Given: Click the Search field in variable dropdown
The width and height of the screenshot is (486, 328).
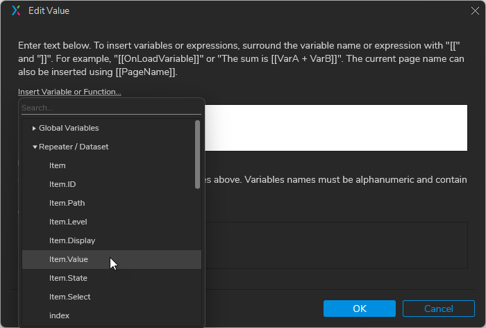Looking at the screenshot, I should [111, 108].
